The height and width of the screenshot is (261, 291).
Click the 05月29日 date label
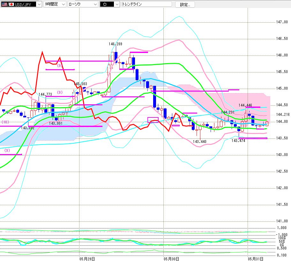(x=87, y=259)
